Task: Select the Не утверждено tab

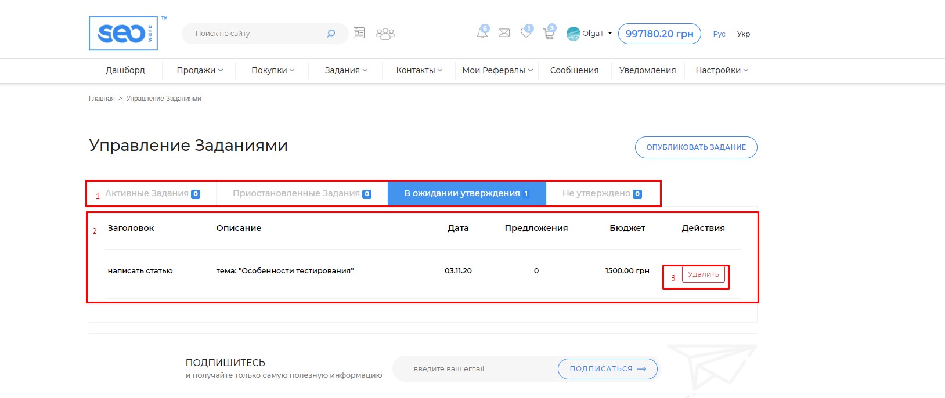Action: (x=601, y=194)
